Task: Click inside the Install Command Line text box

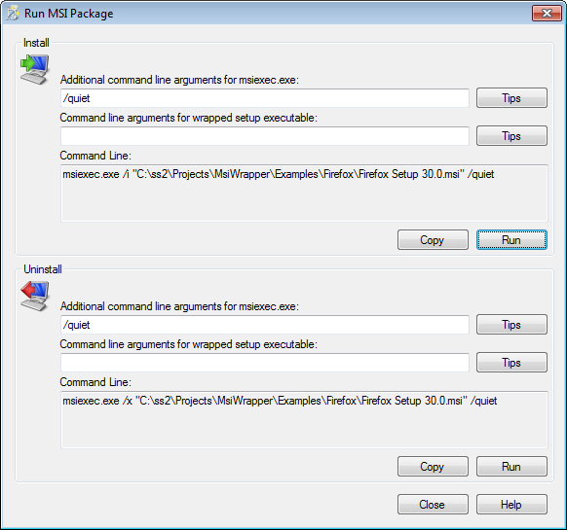Action: click(304, 194)
